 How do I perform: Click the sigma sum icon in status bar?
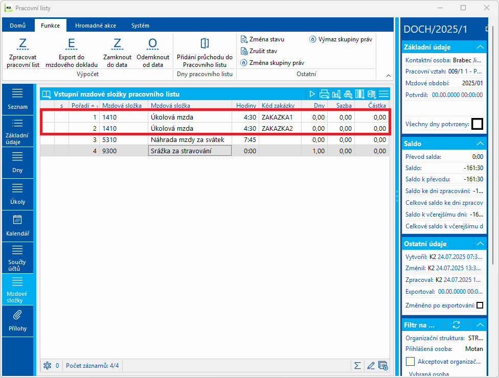click(358, 366)
